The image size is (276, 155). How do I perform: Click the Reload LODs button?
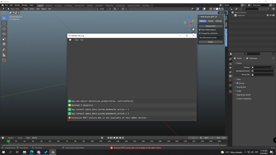[210, 26]
